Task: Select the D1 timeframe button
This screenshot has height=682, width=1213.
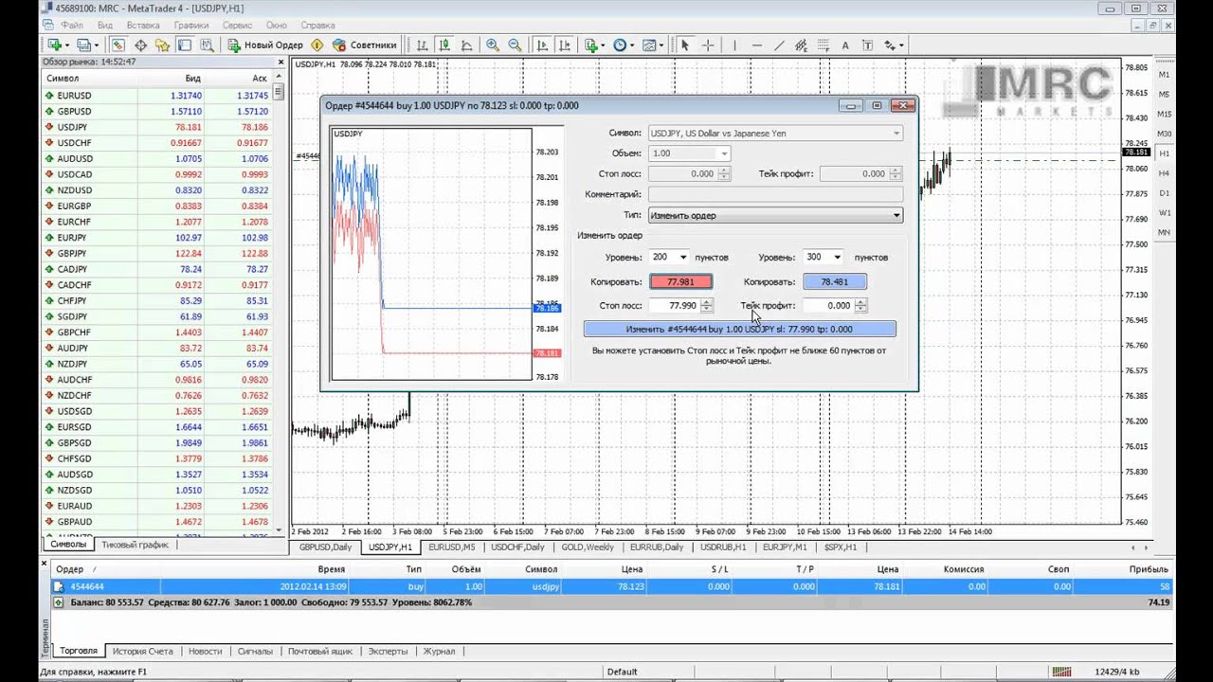Action: click(x=1165, y=193)
